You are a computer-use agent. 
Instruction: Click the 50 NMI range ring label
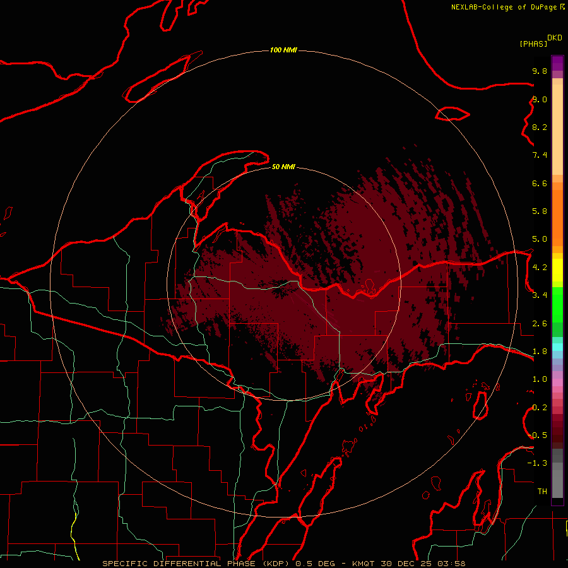click(283, 167)
